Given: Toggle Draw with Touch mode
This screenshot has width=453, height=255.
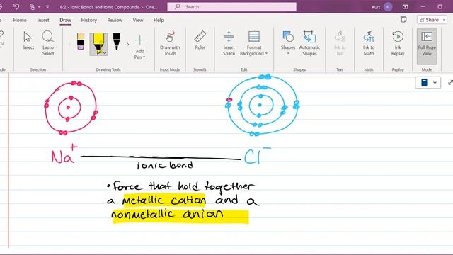Looking at the screenshot, I should tap(170, 43).
